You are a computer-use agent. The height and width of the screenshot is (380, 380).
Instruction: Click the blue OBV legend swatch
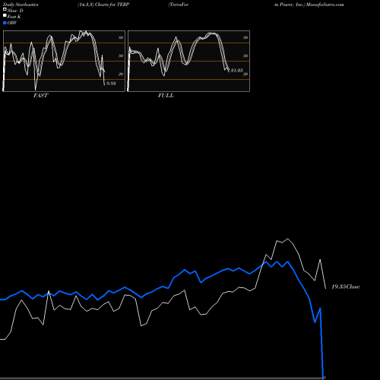5,23
